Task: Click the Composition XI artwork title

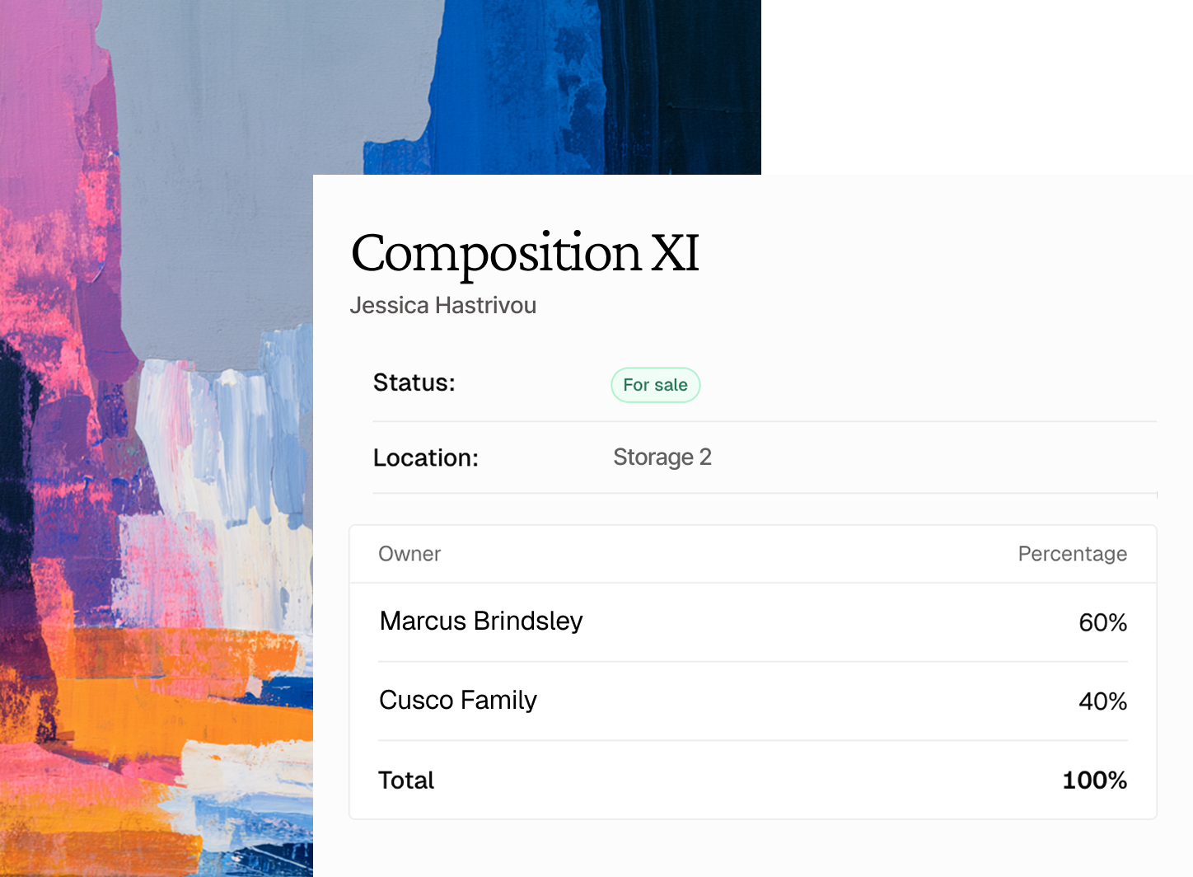Action: pos(525,253)
